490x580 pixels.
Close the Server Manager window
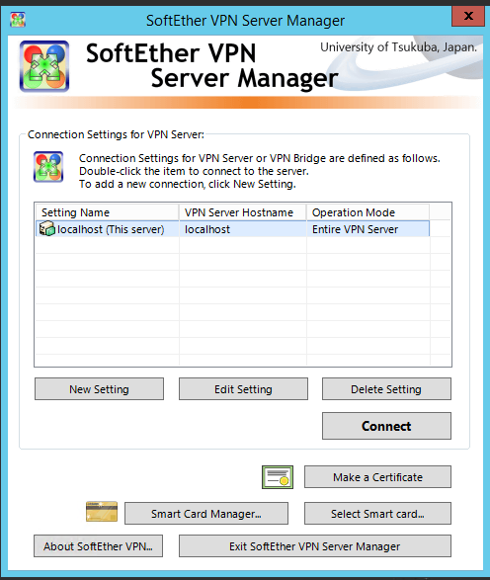click(468, 16)
